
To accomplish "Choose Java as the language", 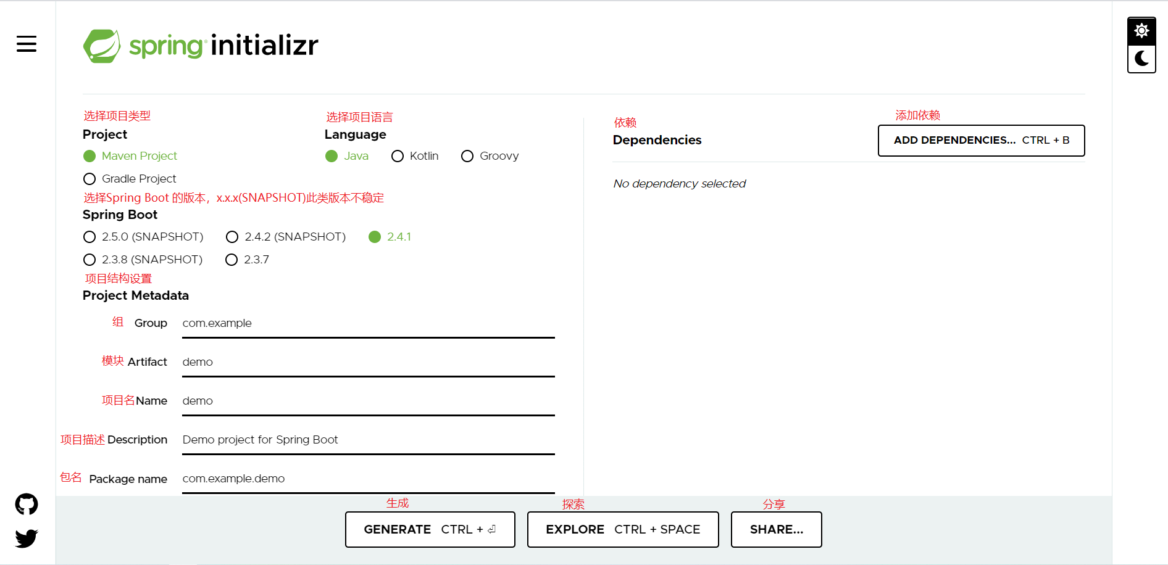I will pyautogui.click(x=347, y=156).
